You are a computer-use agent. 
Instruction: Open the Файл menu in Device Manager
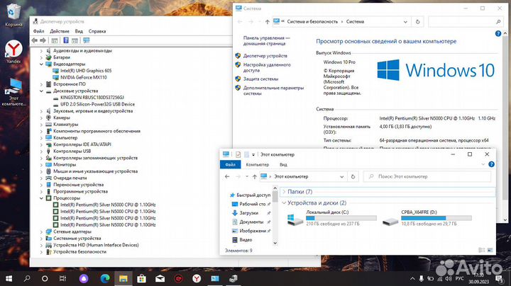pos(38,31)
